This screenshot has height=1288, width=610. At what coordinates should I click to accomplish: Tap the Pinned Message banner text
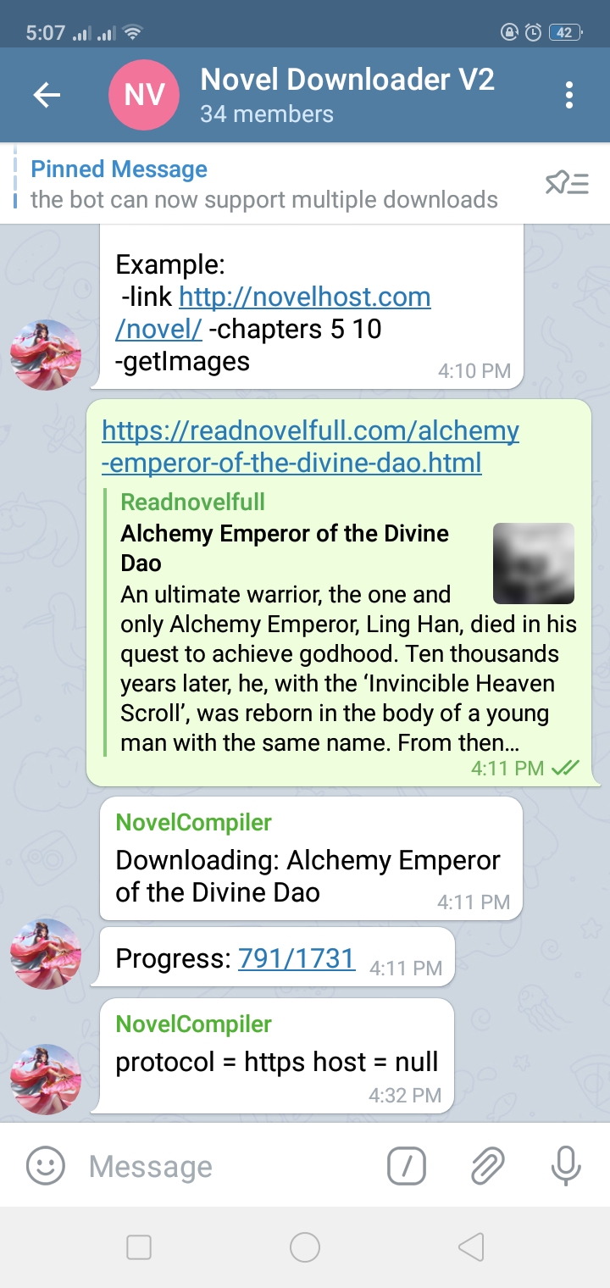(x=264, y=184)
